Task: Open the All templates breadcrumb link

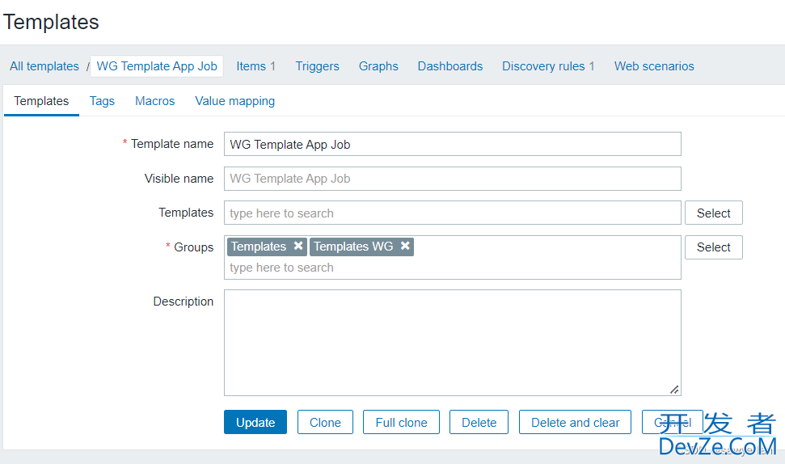Action: pyautogui.click(x=44, y=66)
